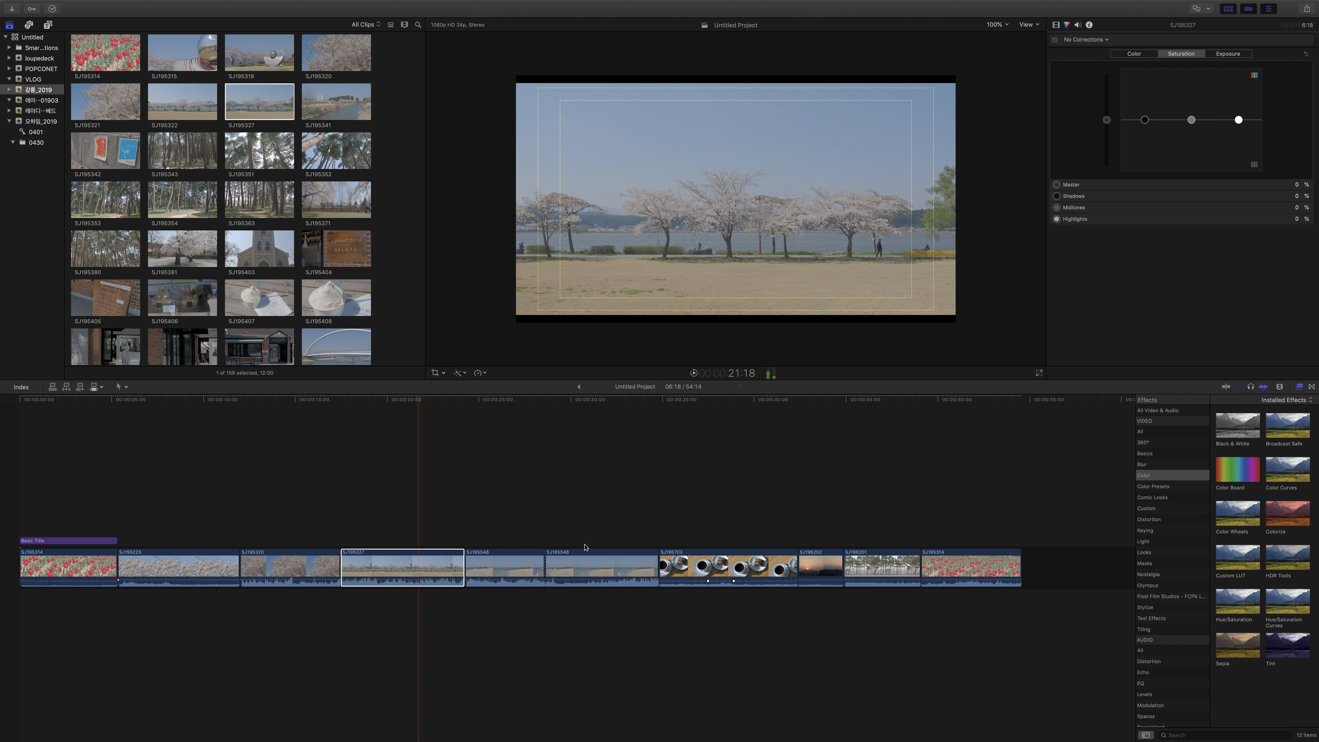Expand the VLOG library disclosure triangle
Screen dimensions: 1319x742
[x=9, y=79]
